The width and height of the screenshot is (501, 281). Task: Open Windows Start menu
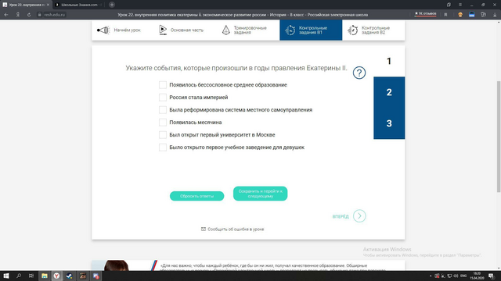coord(5,276)
